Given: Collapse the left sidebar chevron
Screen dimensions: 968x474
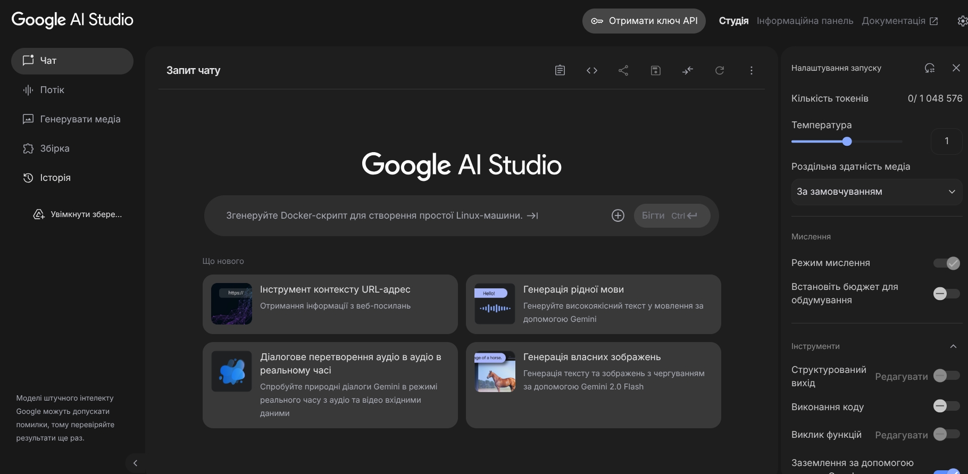Looking at the screenshot, I should point(135,463).
